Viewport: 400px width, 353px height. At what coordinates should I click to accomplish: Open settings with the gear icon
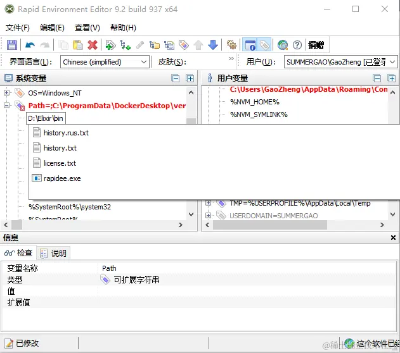click(231, 45)
